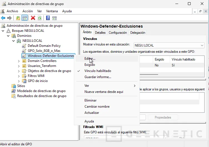Toggle Vínculo habilitado in the context menu
This screenshot has height=147, width=209.
pyautogui.click(x=107, y=71)
